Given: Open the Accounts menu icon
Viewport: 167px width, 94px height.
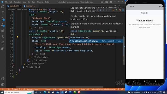Looking at the screenshot, I should (3, 79).
